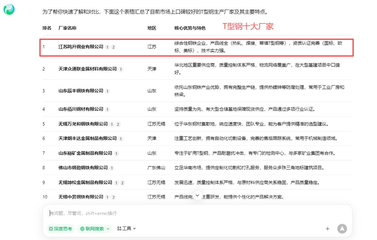Click the plus attachment icon

(x=327, y=229)
